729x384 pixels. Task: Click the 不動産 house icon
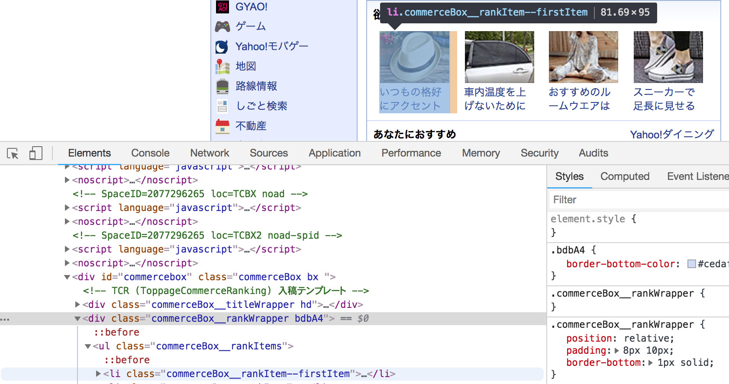(223, 126)
